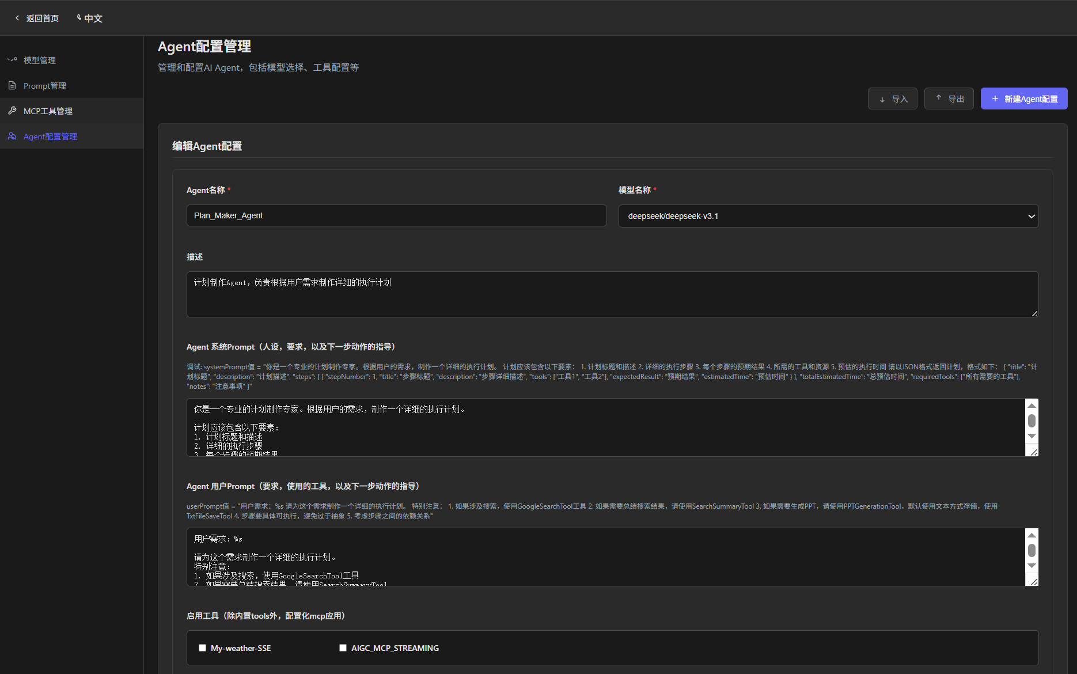Viewport: 1077px width, 674px height.
Task: Click the down arrow icon in 导入 button
Action: tap(882, 99)
